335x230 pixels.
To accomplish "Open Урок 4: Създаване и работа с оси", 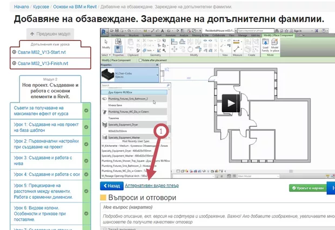I will pos(46,174).
